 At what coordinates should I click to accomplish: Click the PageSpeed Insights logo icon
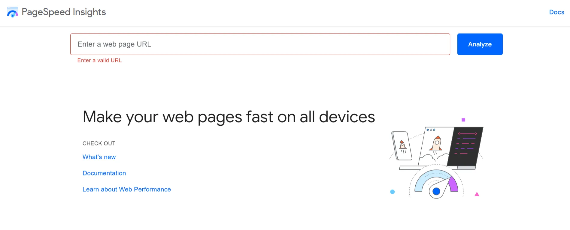pyautogui.click(x=12, y=12)
